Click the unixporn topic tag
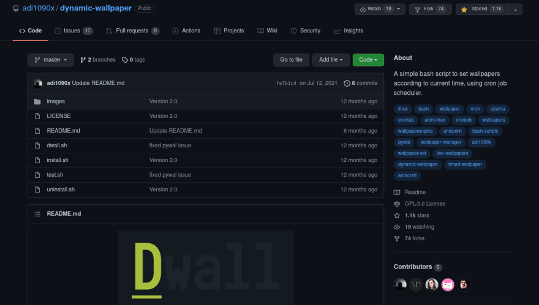This screenshot has height=305, width=539. pyautogui.click(x=453, y=131)
